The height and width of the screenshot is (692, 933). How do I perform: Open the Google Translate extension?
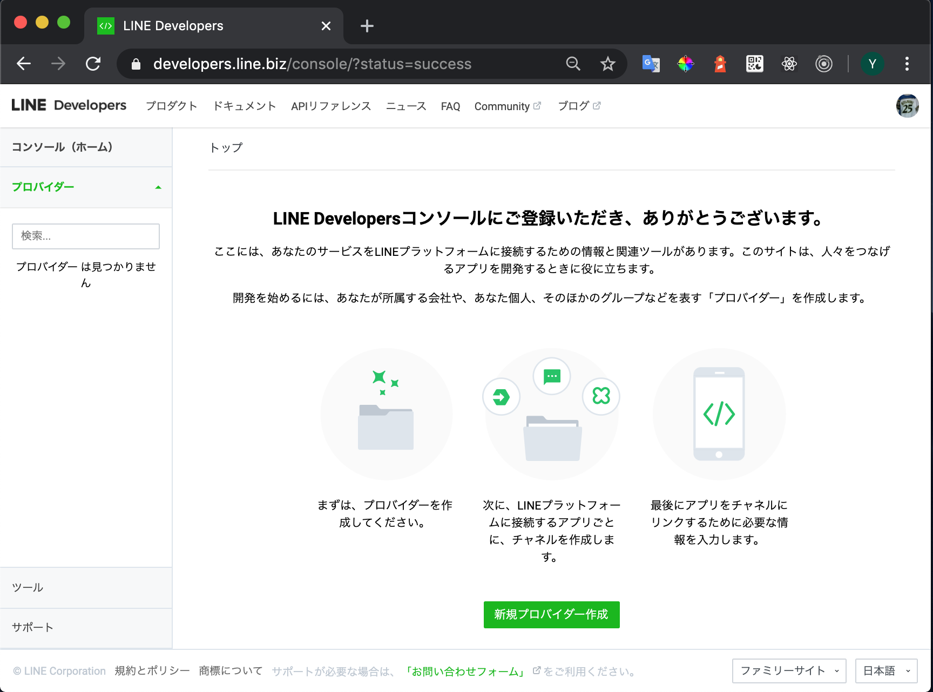(651, 64)
